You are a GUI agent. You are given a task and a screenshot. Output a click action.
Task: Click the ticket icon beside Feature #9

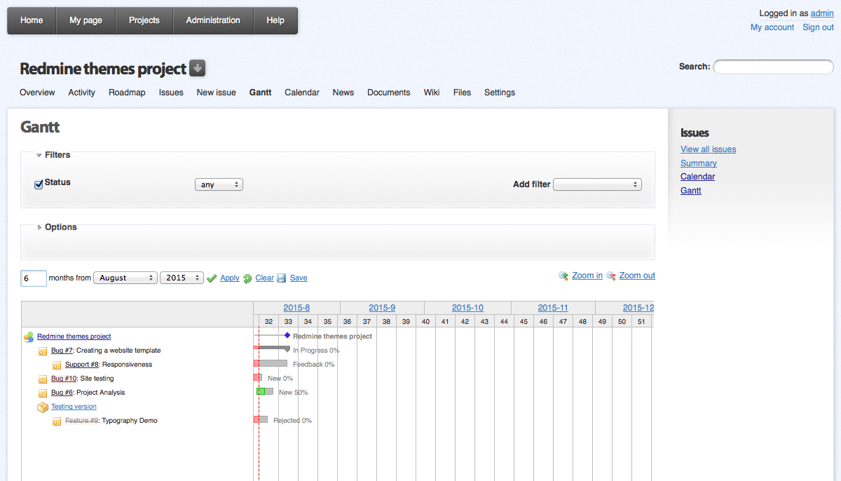pos(57,421)
